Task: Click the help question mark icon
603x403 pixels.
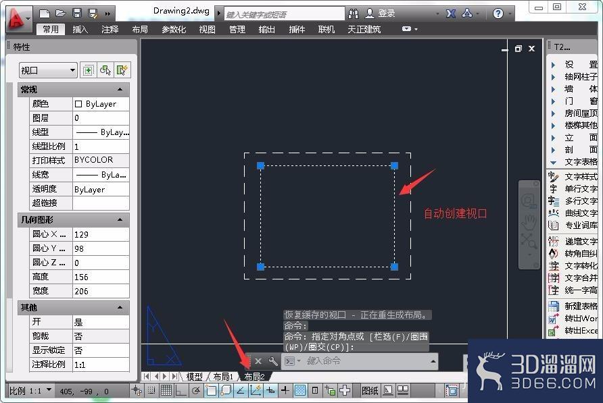Action: click(498, 14)
